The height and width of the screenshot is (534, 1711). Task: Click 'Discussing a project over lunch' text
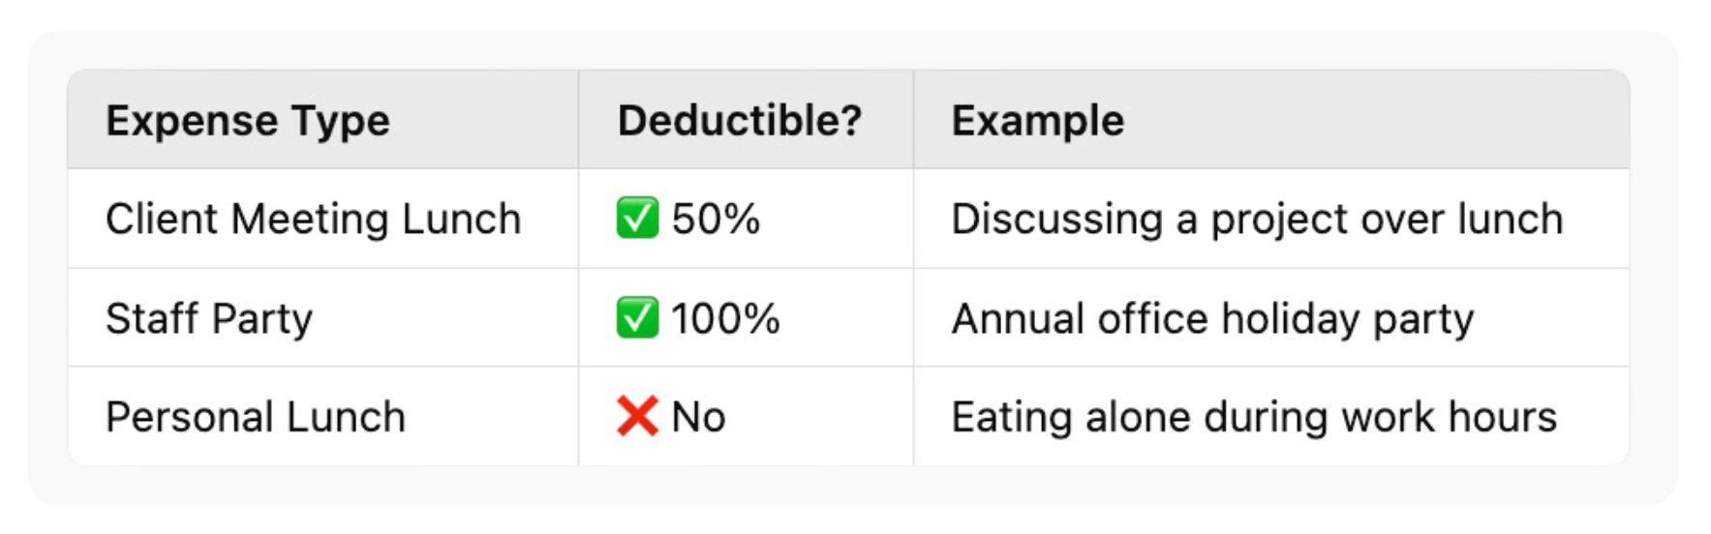pos(1257,220)
